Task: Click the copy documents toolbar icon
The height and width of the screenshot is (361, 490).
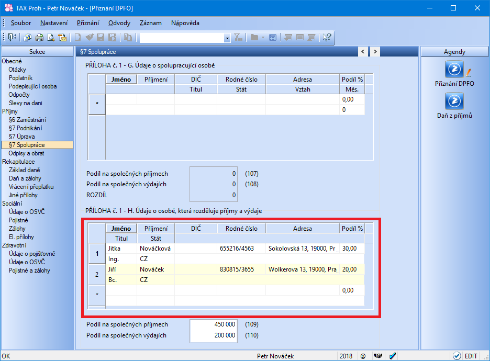Action: (28, 38)
